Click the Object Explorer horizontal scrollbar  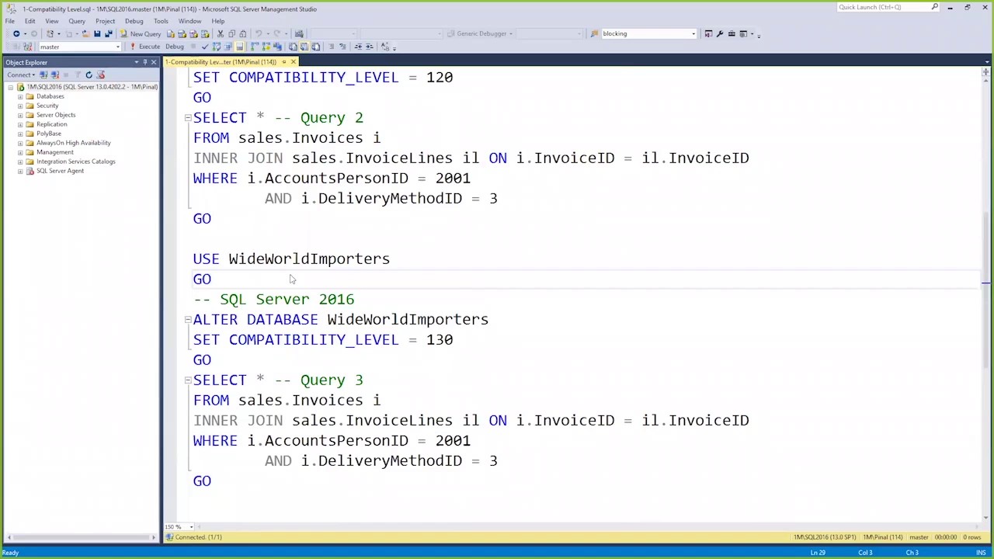pos(81,536)
